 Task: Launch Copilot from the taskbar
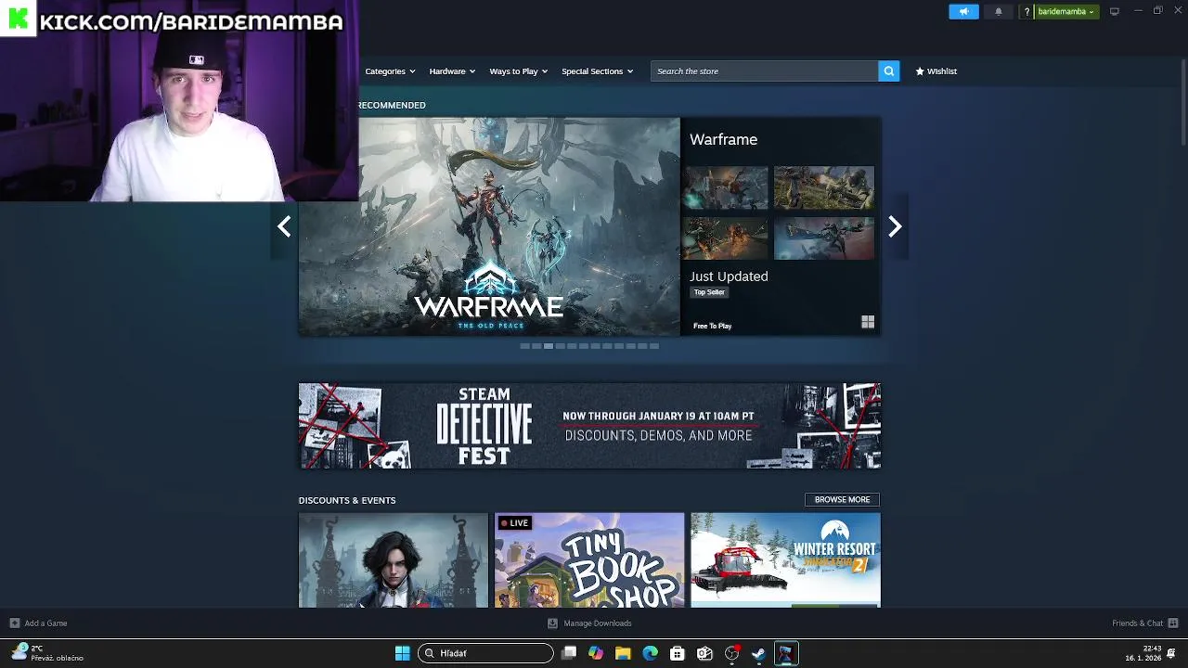coord(596,653)
